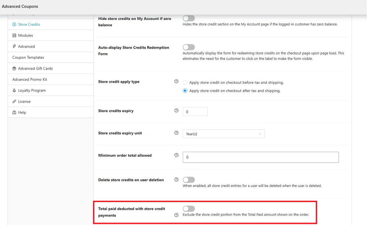This screenshot has height=225, width=378.
Task: Open help tooltip for Store credits expiry unit
Action: tap(176, 133)
